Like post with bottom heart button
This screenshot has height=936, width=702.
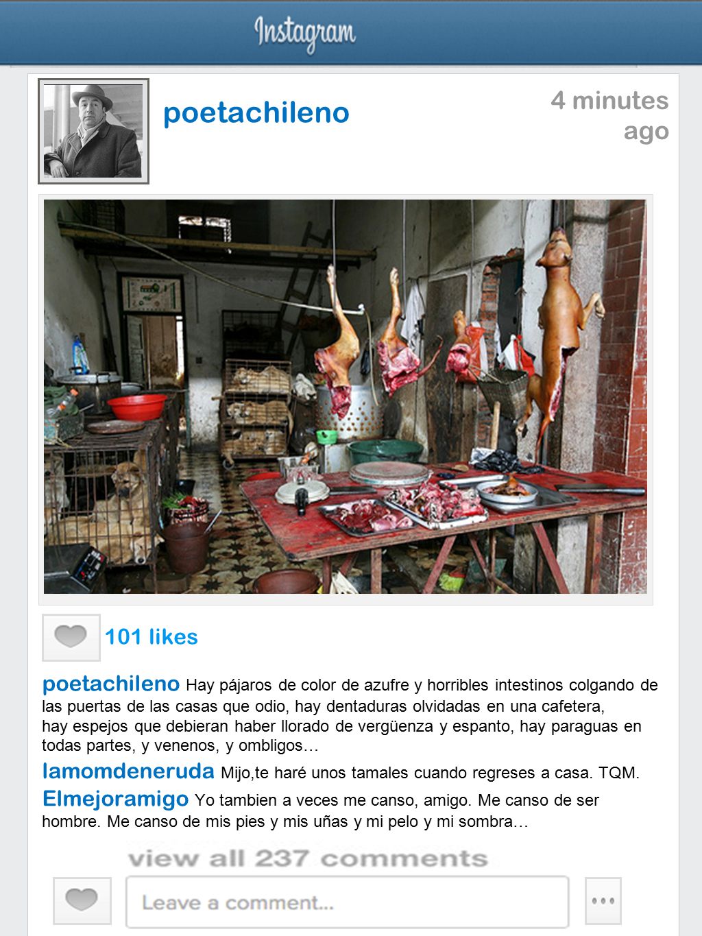click(x=82, y=900)
